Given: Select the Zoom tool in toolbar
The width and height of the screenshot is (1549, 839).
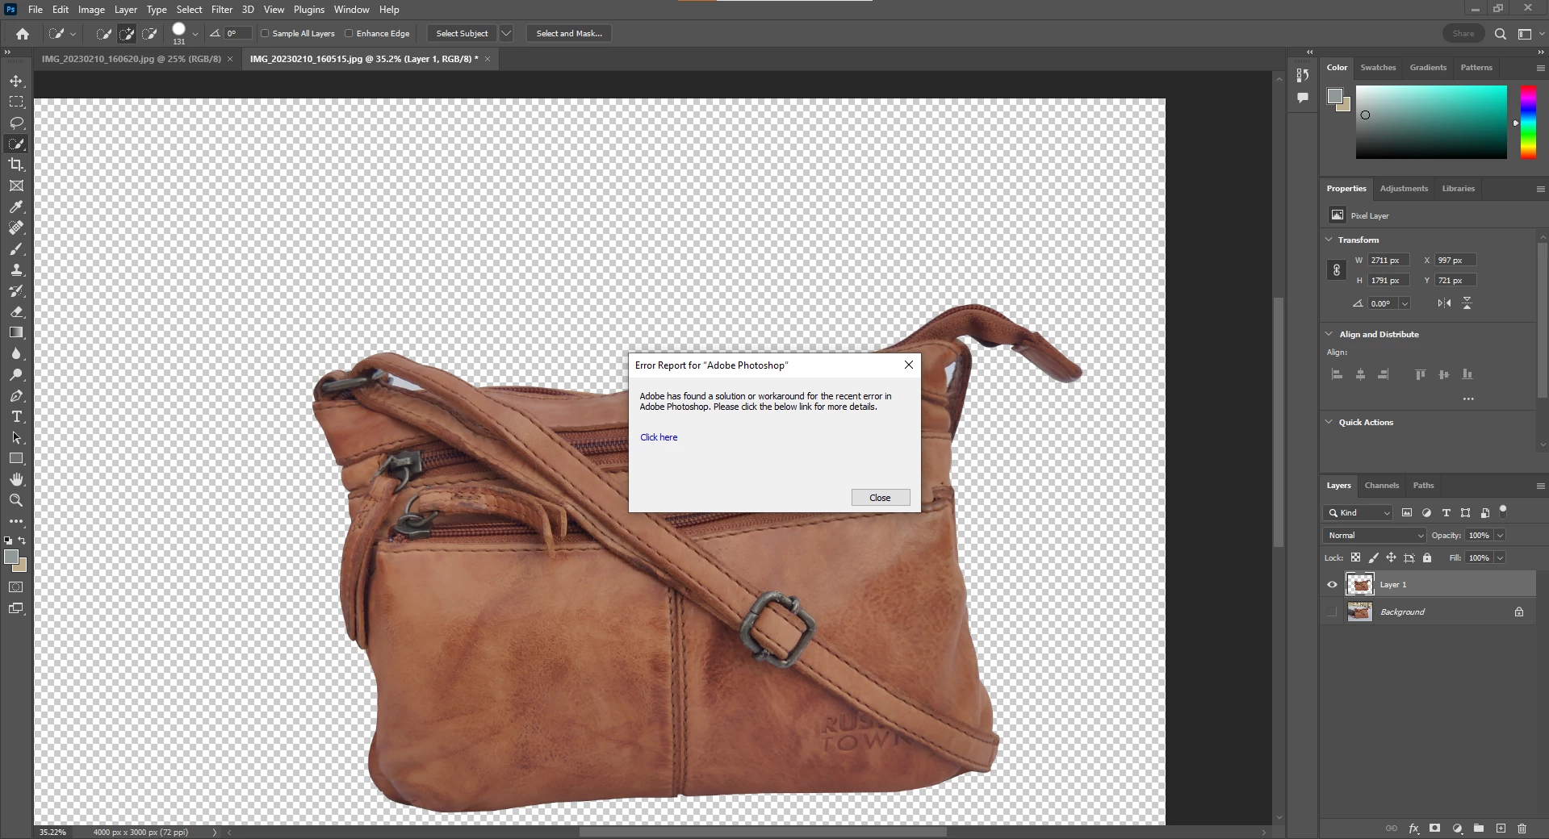Looking at the screenshot, I should (16, 500).
